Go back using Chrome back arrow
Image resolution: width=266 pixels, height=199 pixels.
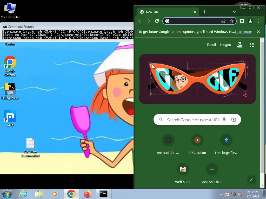point(140,21)
